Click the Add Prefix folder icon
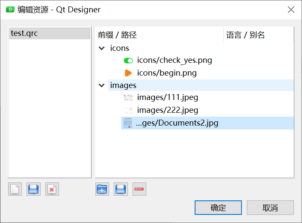The image size is (302, 223). (x=102, y=189)
